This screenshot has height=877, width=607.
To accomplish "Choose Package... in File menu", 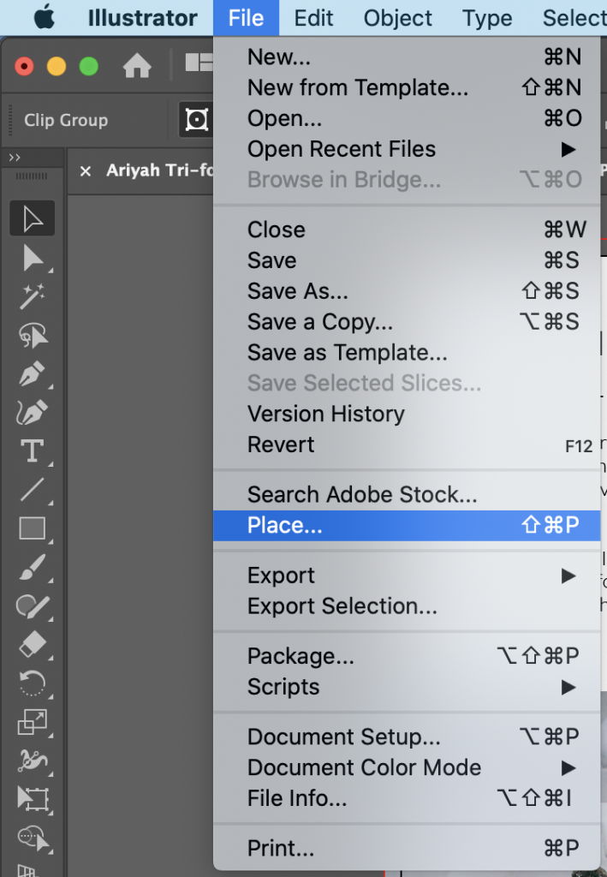I will pos(407,656).
